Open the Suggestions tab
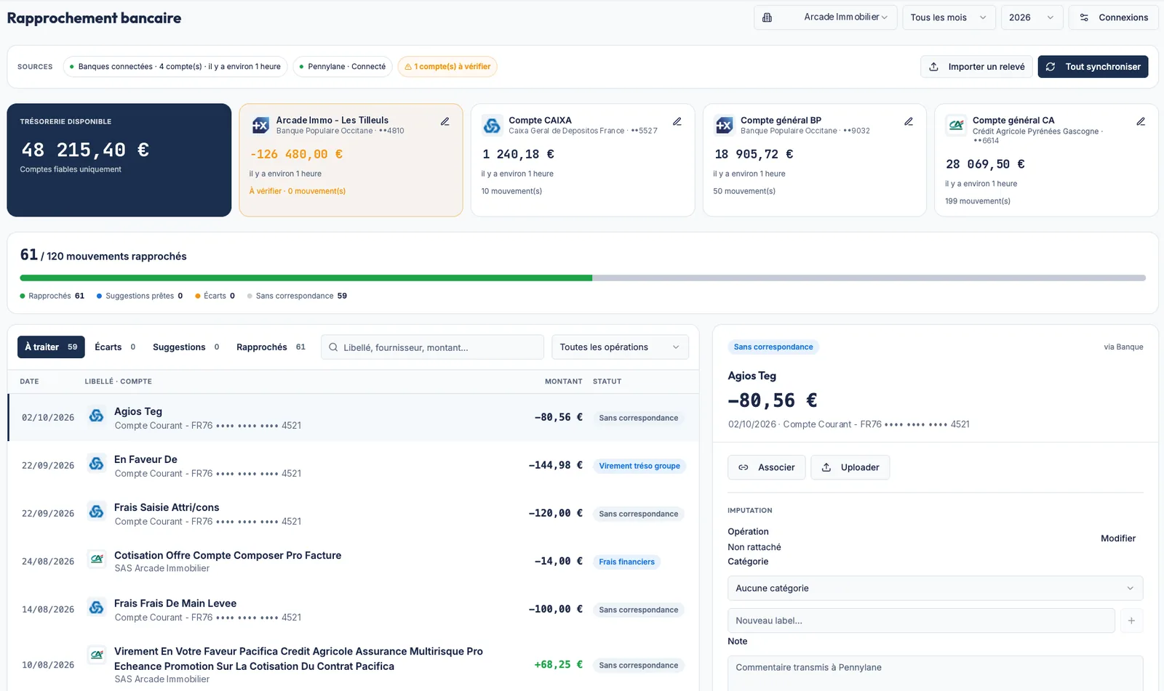Viewport: 1164px width, 691px height. point(186,347)
